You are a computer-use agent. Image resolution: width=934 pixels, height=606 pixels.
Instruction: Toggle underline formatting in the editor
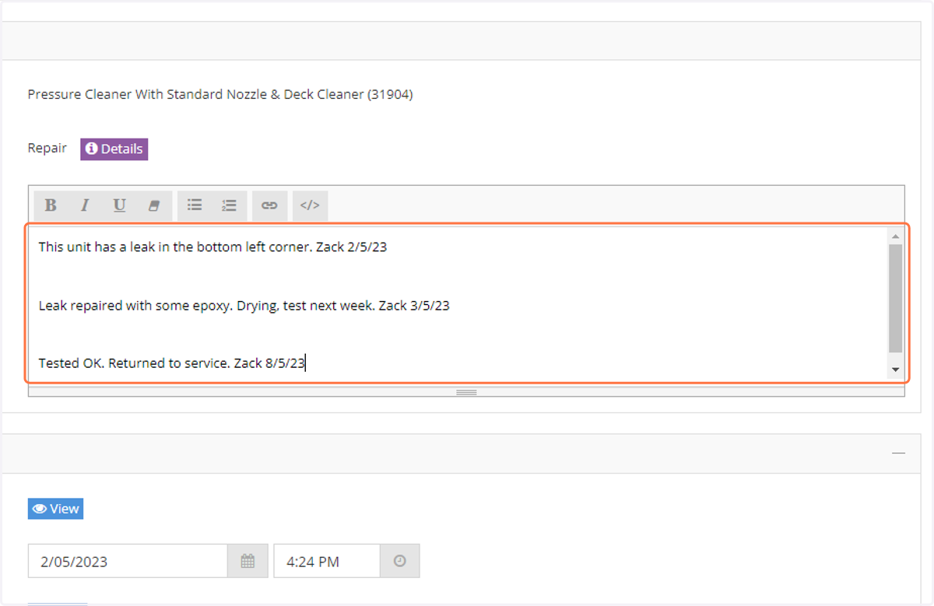click(x=119, y=205)
